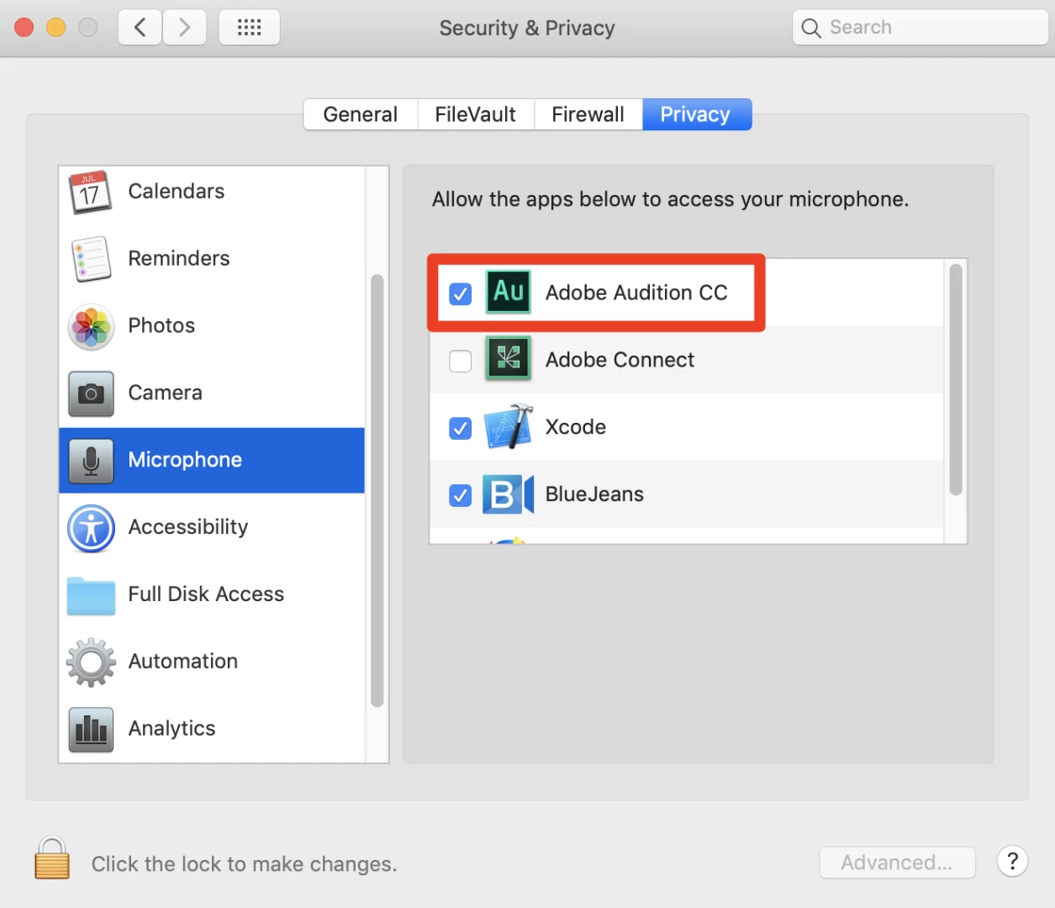The width and height of the screenshot is (1055, 908).
Task: Select the Analytics category label
Action: tap(172, 729)
